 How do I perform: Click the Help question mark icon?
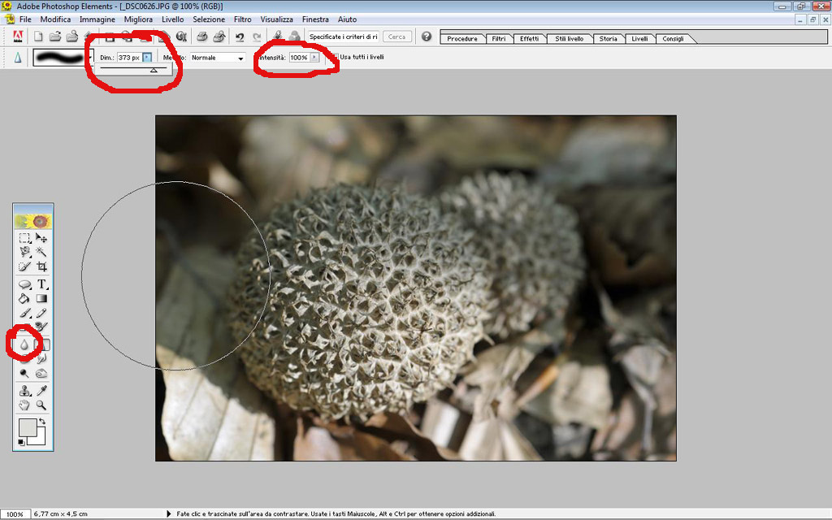click(x=427, y=37)
